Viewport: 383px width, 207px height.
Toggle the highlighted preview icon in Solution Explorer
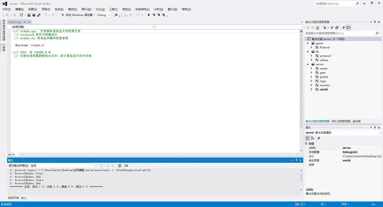[349, 28]
